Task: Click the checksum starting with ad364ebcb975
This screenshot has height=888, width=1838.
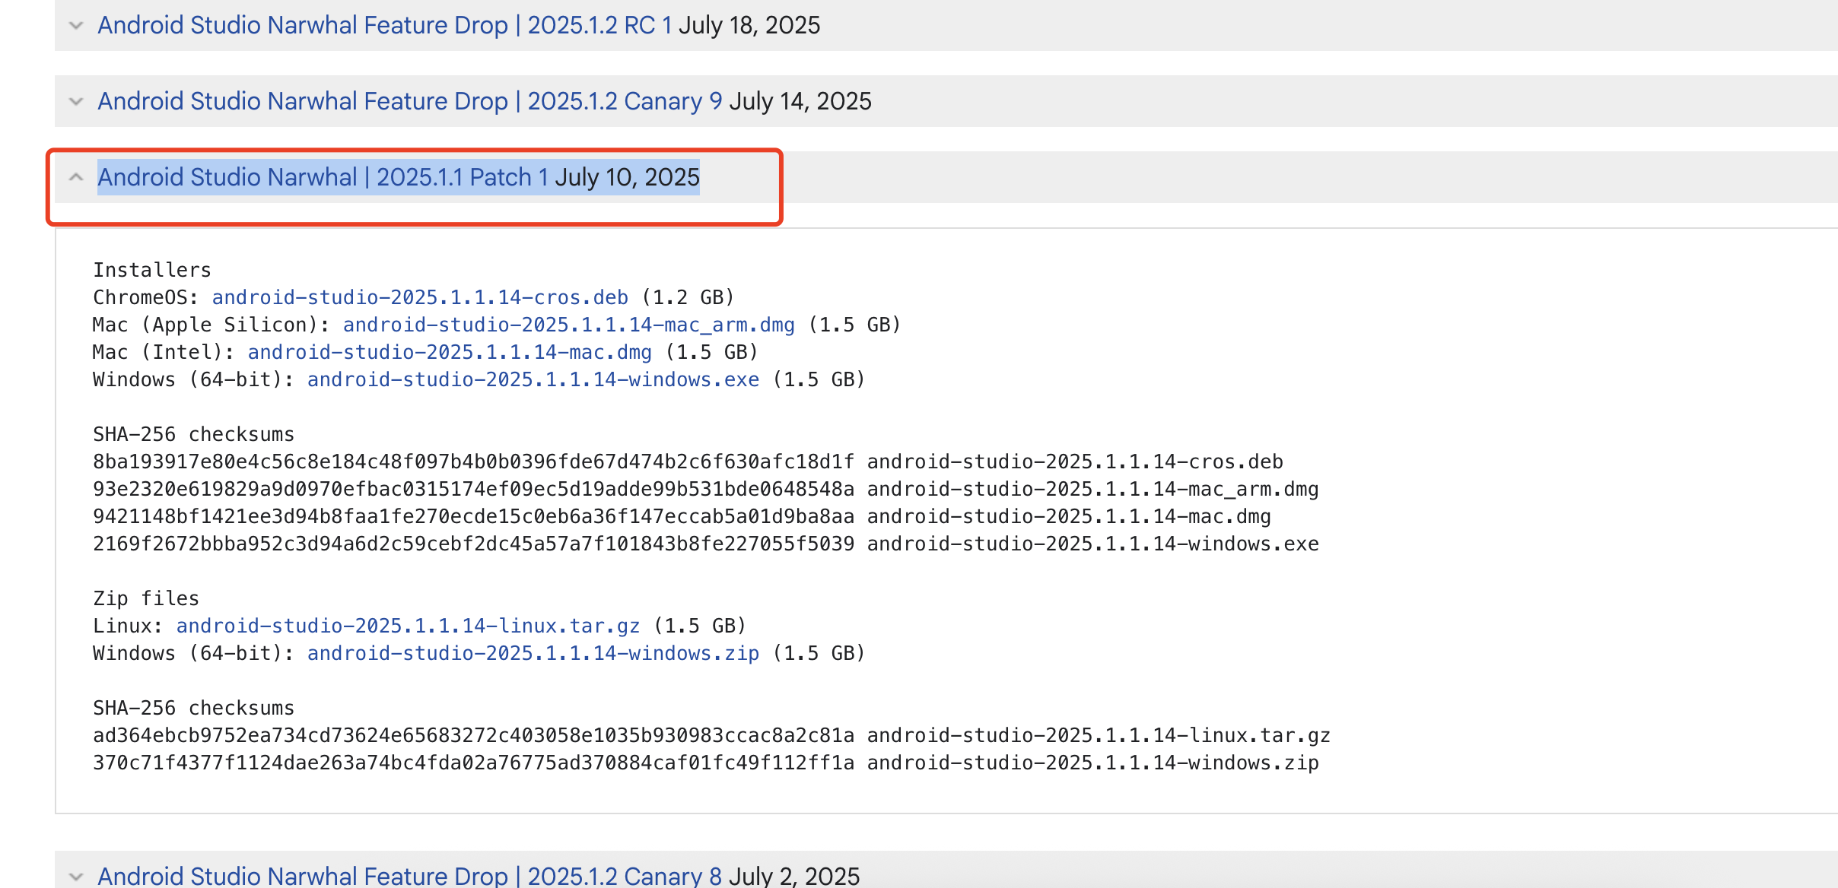Action: pos(474,735)
